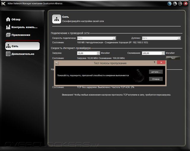Close the Тест полосы пропускания dialog
The width and height of the screenshot is (190, 151).
click(x=161, y=62)
